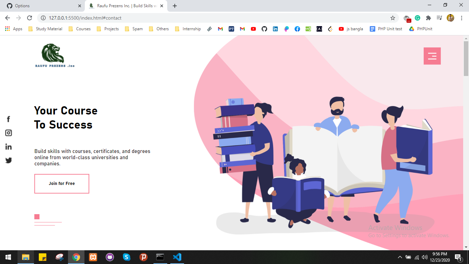Image resolution: width=469 pixels, height=264 pixels.
Task: Open the PHP Unit test bookmark link
Action: coord(386,29)
